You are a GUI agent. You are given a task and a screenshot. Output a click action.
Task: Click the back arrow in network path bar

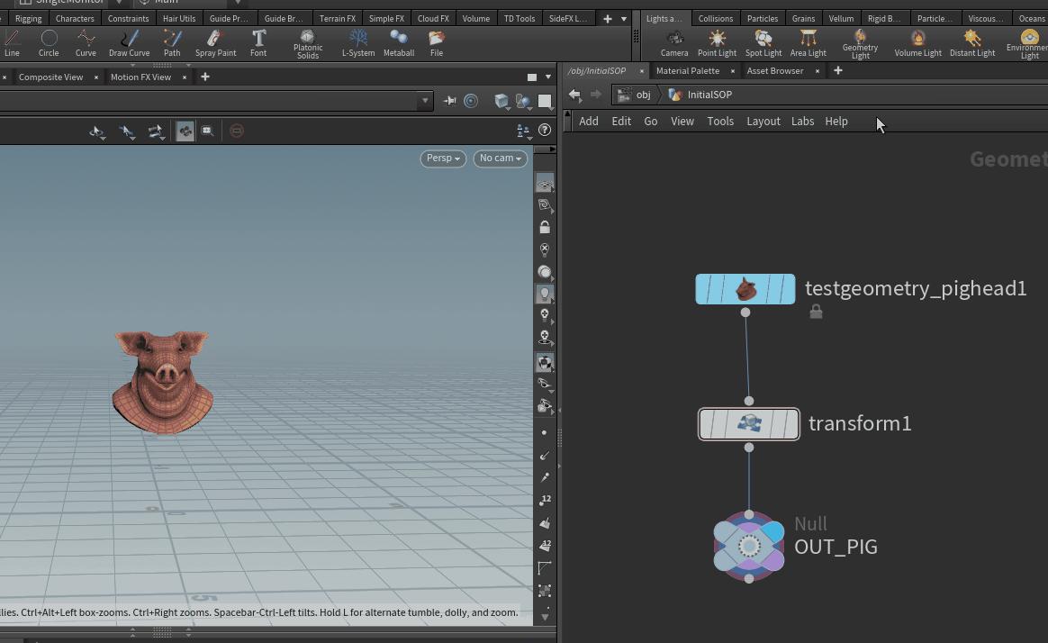574,95
